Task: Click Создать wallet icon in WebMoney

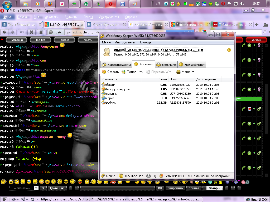Action: click(104, 72)
